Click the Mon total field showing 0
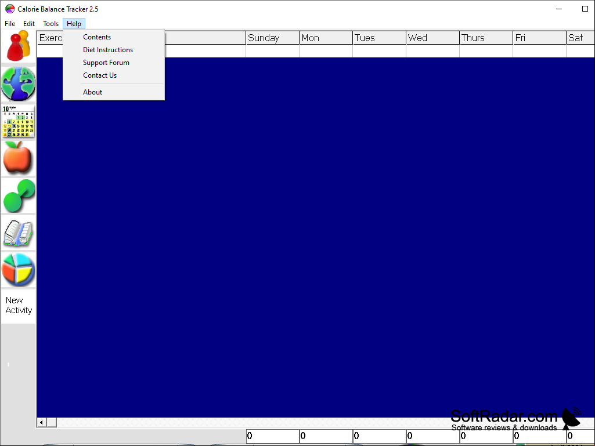Viewport: 595px width, 446px height. tap(326, 436)
